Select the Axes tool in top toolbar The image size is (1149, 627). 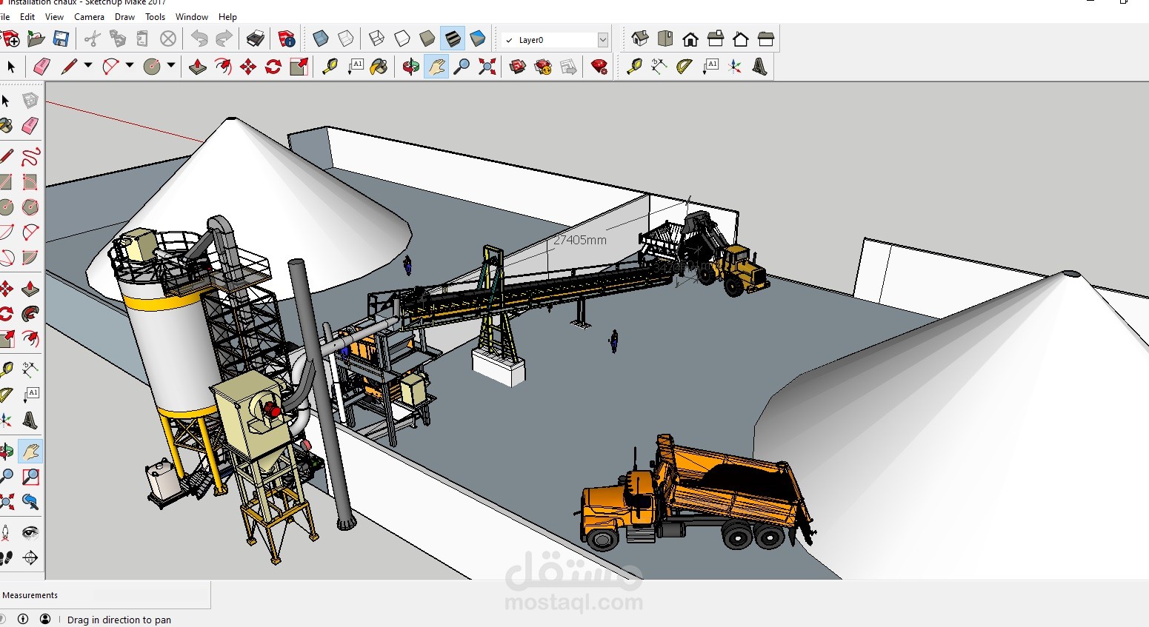click(x=734, y=67)
